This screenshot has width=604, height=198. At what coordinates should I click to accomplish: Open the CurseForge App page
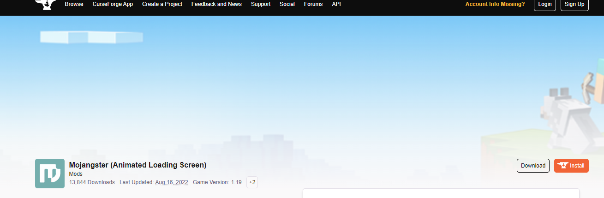pyautogui.click(x=113, y=4)
